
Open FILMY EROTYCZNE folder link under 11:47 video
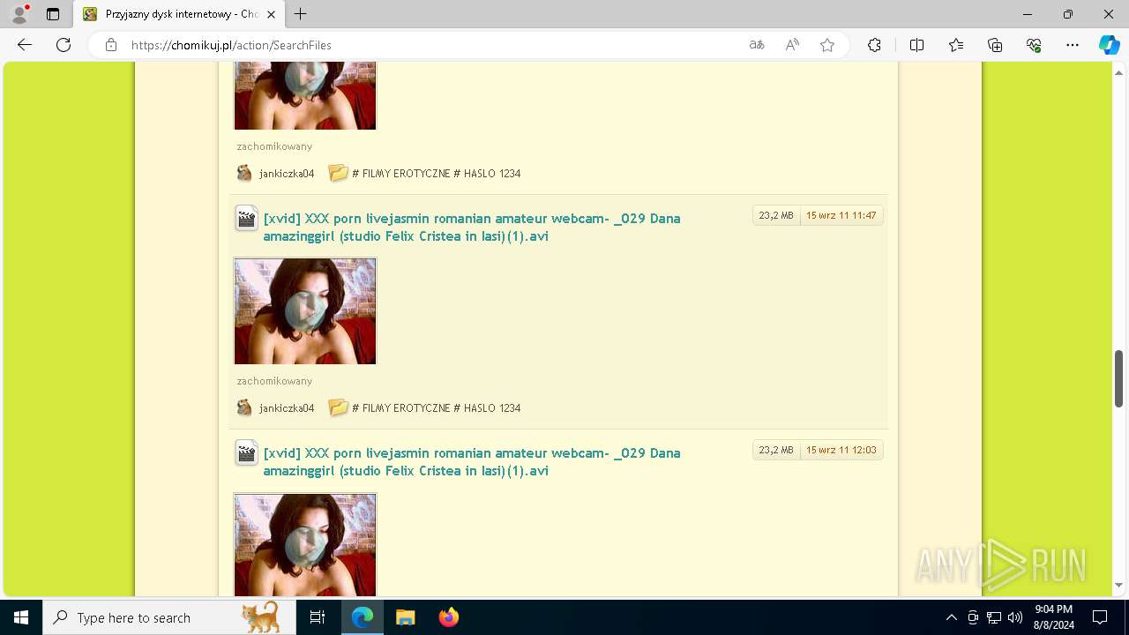436,408
